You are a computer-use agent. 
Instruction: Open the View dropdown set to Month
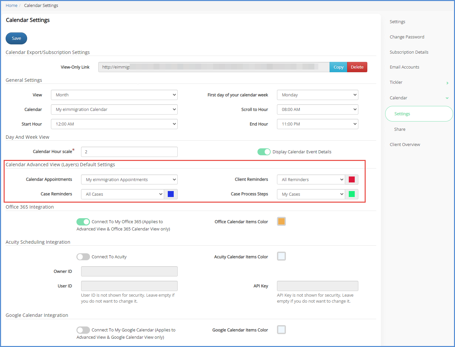click(114, 95)
